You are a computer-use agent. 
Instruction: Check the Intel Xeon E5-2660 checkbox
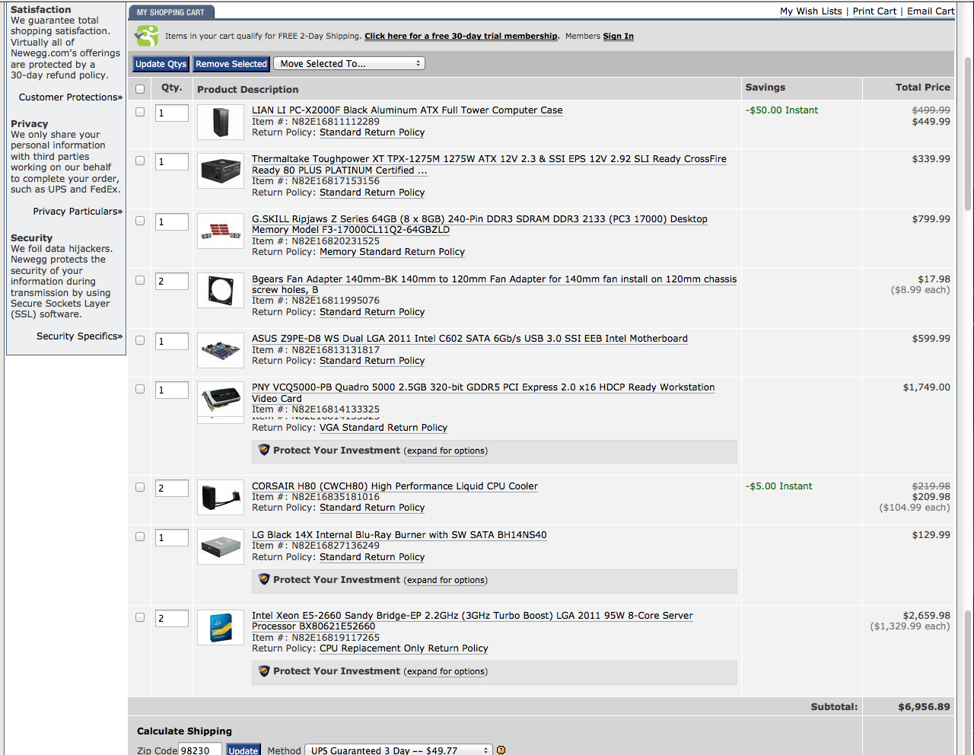(x=140, y=617)
